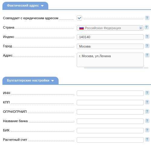The width and height of the screenshot is (151, 145).
Task: Open help icon beside КПП field
Action: pos(147,102)
